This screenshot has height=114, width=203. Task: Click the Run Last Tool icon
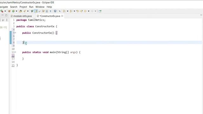2,11
